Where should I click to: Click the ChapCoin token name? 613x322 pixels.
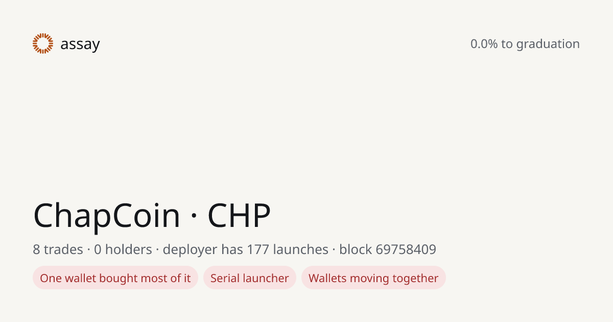[x=107, y=215]
